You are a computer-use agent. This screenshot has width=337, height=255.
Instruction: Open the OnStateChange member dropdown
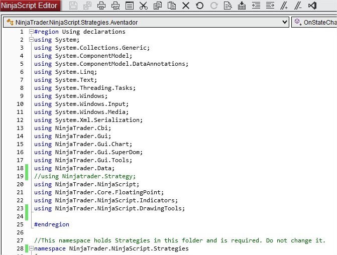click(314, 22)
